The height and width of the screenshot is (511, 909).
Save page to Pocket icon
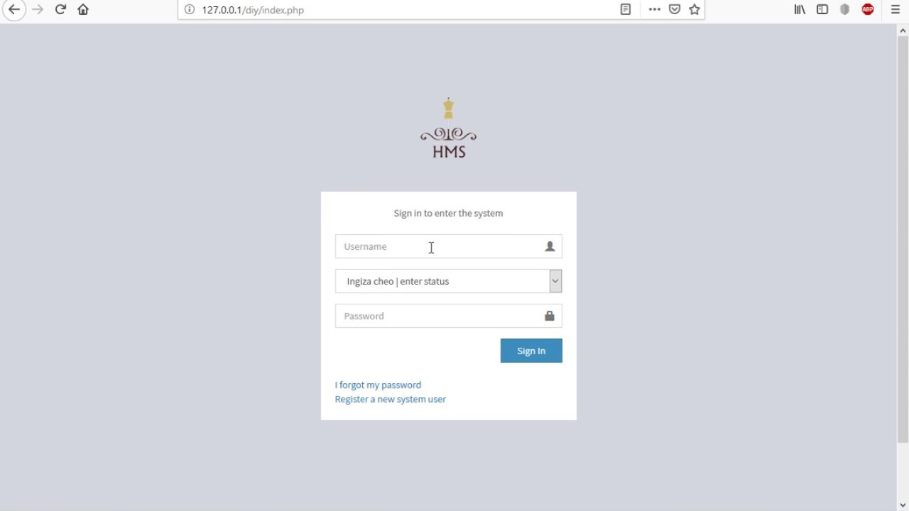[x=675, y=10]
